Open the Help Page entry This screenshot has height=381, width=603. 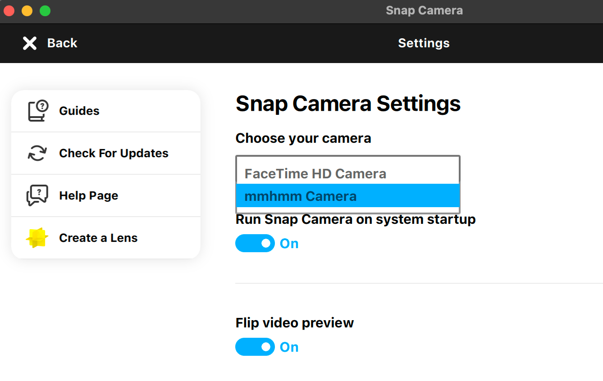[x=106, y=195]
